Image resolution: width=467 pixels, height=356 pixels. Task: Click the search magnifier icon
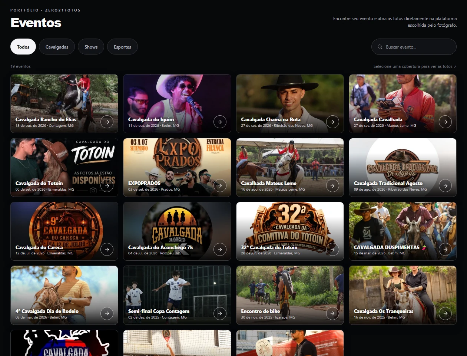[x=380, y=47]
